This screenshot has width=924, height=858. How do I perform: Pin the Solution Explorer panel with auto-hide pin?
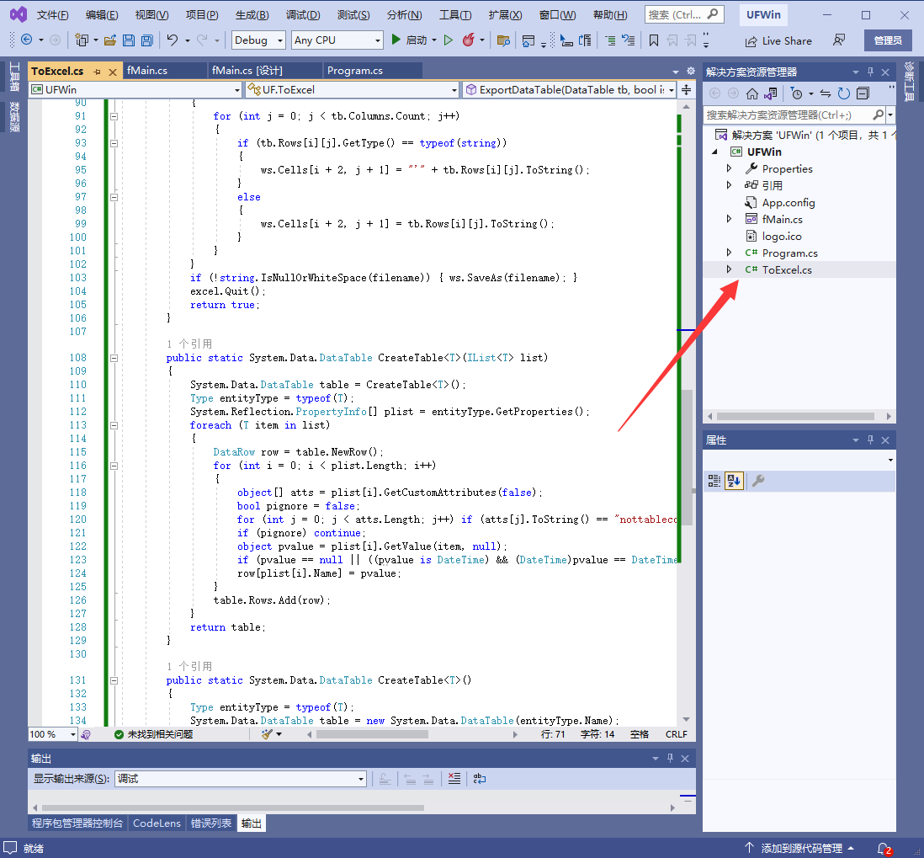(870, 72)
